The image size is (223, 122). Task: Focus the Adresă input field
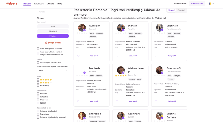(x=53, y=12)
